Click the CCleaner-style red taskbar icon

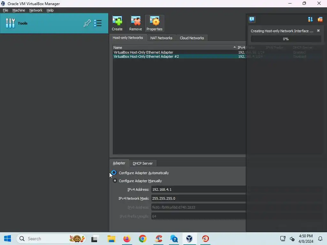tap(158, 239)
